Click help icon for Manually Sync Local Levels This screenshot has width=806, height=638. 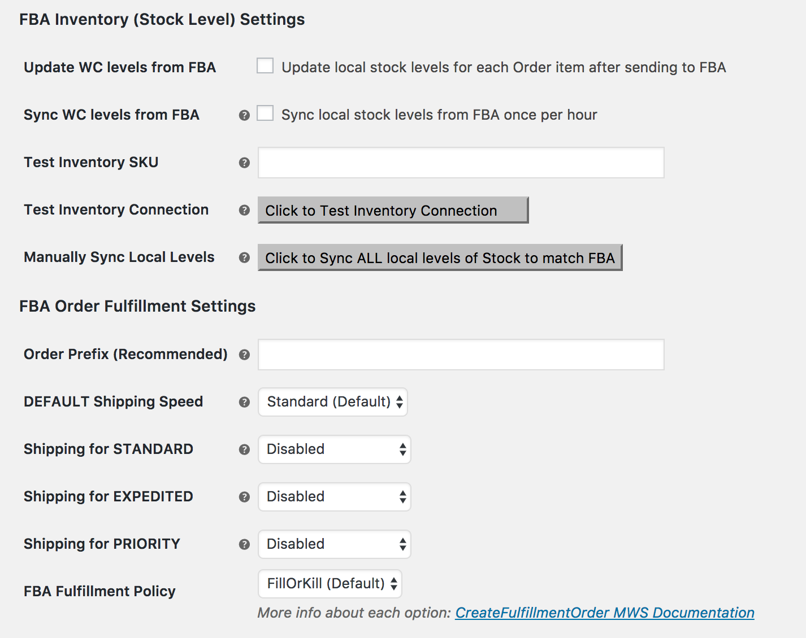(x=244, y=257)
